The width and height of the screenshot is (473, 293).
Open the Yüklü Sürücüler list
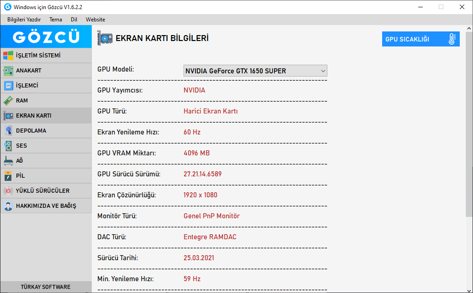46,191
